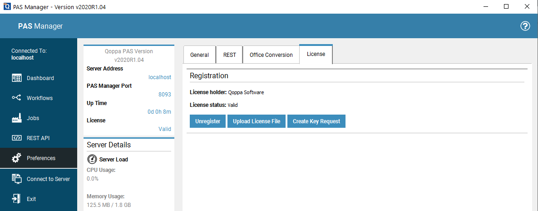Click the 8093 port value
The height and width of the screenshot is (211, 538).
pos(165,95)
